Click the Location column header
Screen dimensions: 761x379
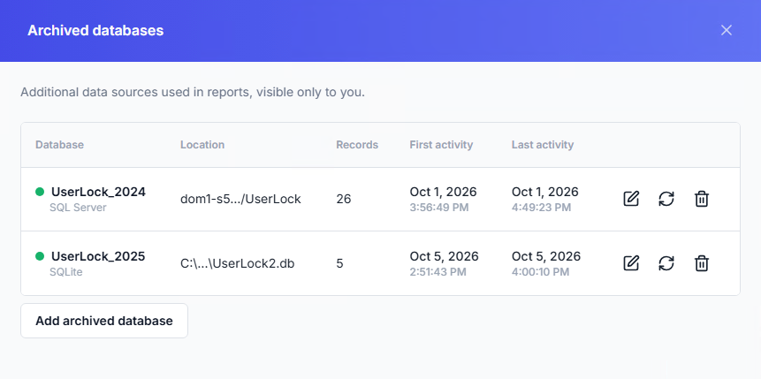[x=202, y=145]
